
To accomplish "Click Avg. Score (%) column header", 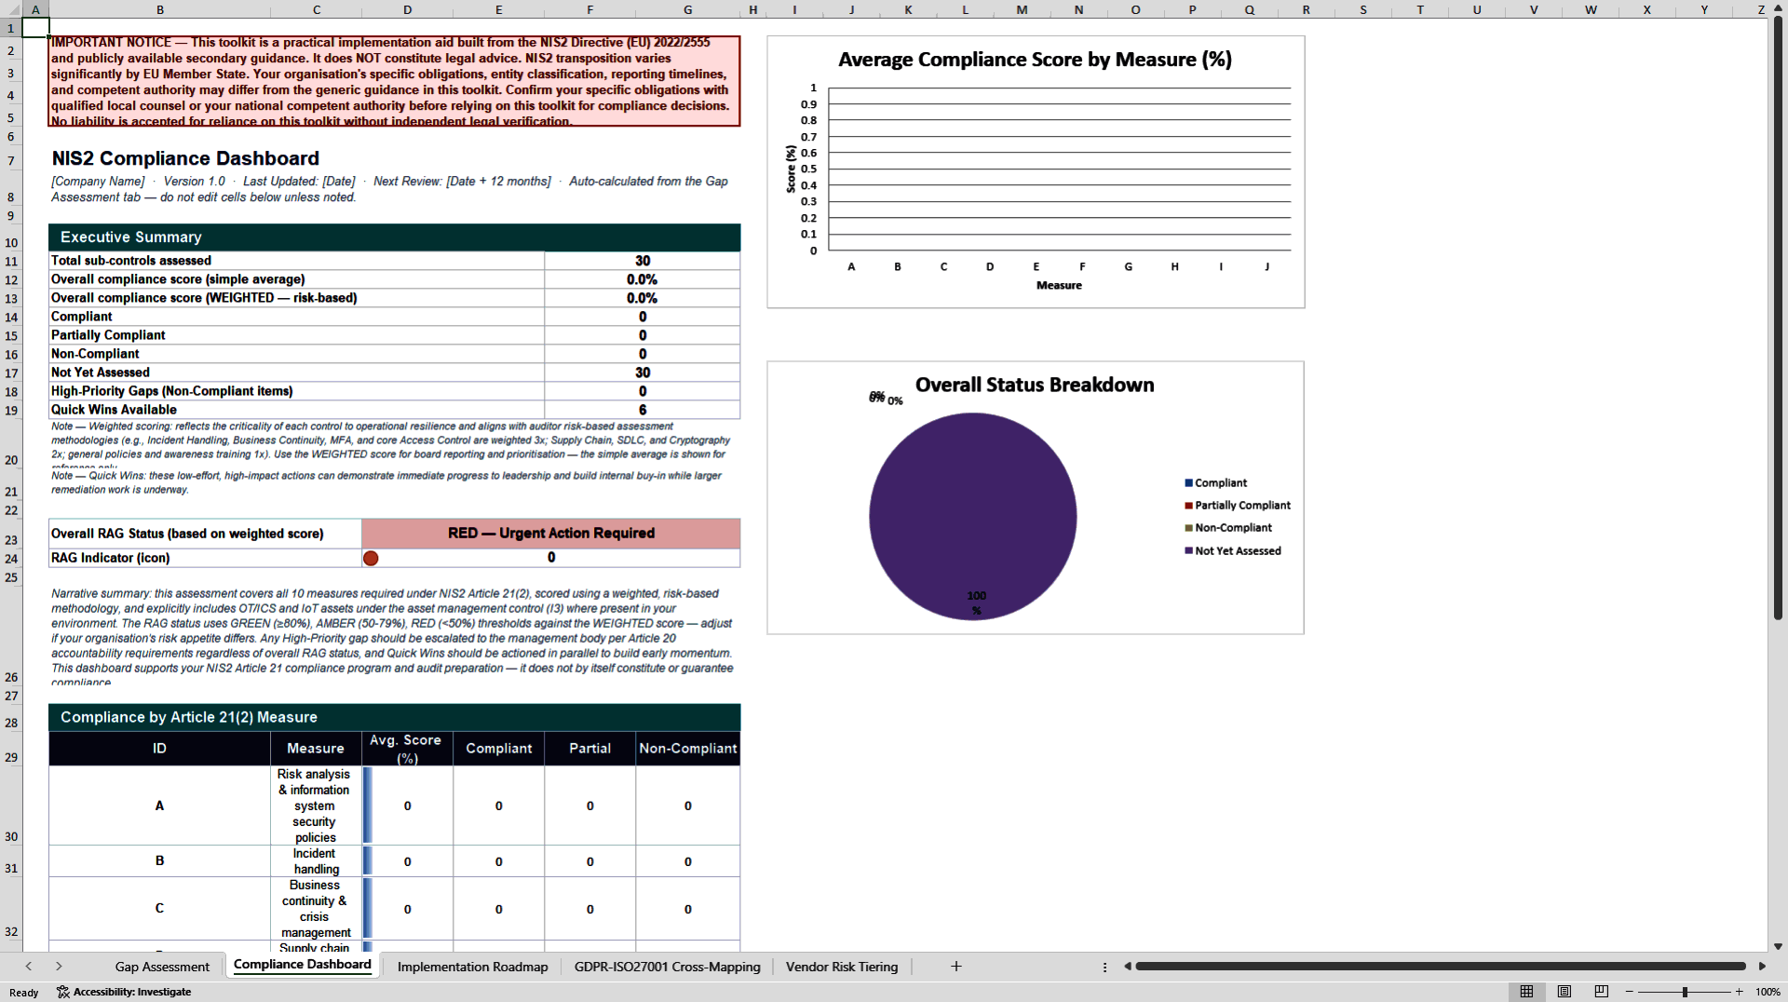I will [407, 749].
